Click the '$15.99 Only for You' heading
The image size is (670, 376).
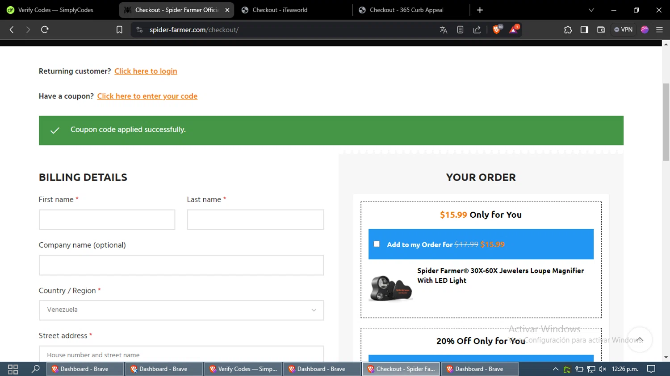[x=481, y=215]
